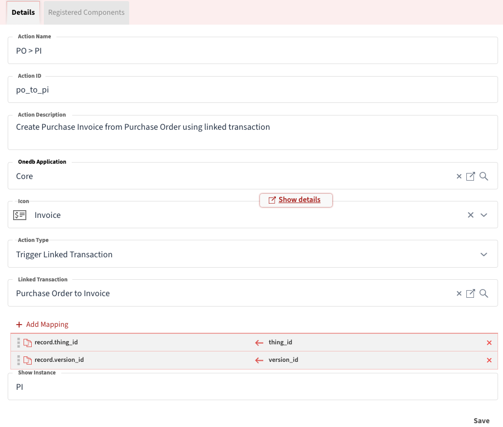Clear the Purchase Order to Invoice linked transaction
Viewport: 503px width, 427px height.
pyautogui.click(x=459, y=293)
